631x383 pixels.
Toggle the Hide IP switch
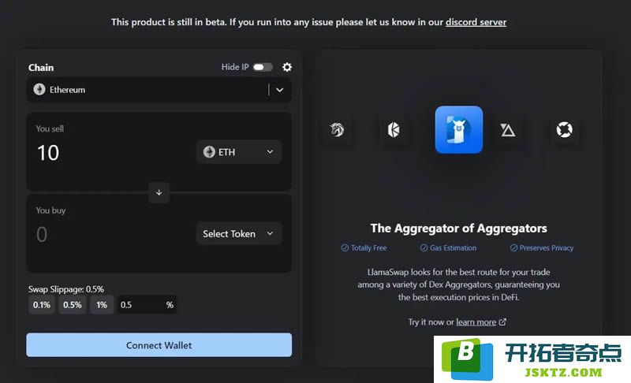[x=263, y=67]
